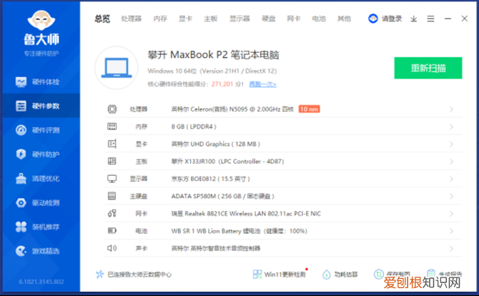Click 请登录 to log in
The height and width of the screenshot is (296, 479).
pos(392,19)
